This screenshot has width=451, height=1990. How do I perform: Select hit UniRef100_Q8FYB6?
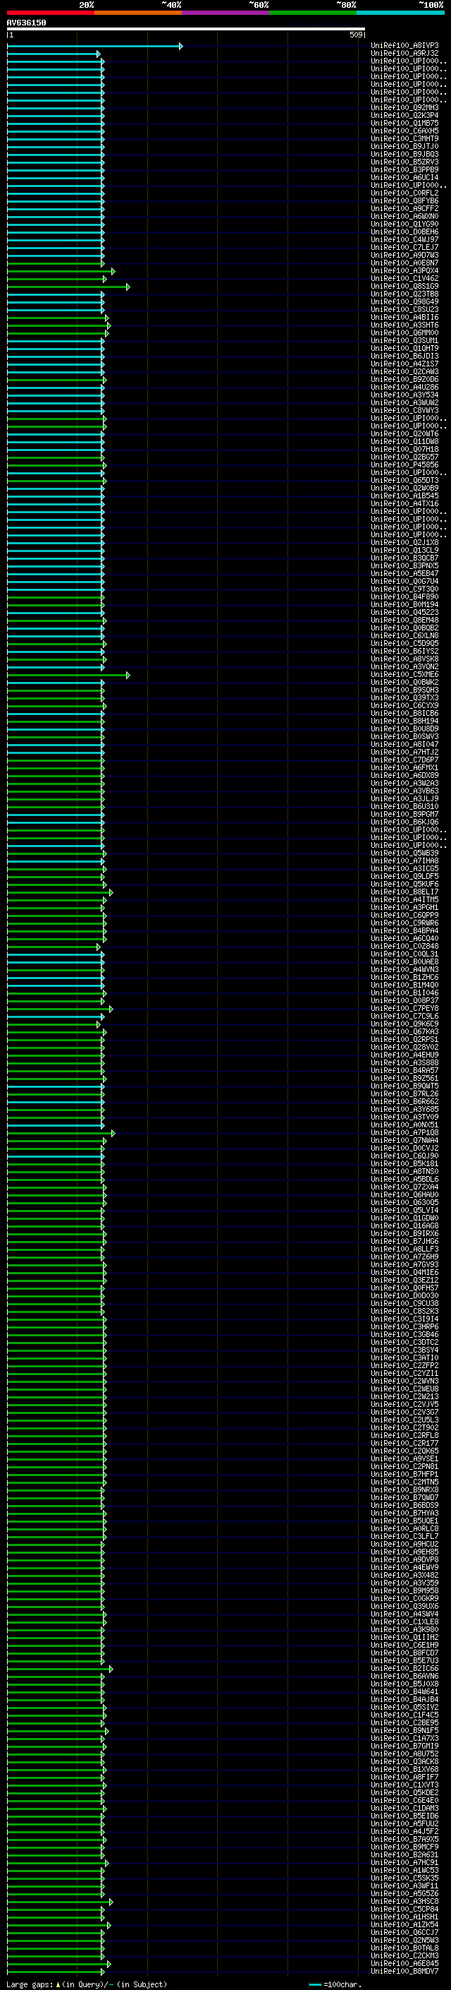click(404, 201)
